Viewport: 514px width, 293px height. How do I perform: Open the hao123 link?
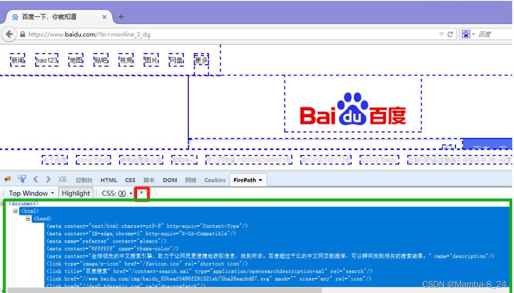pyautogui.click(x=47, y=60)
